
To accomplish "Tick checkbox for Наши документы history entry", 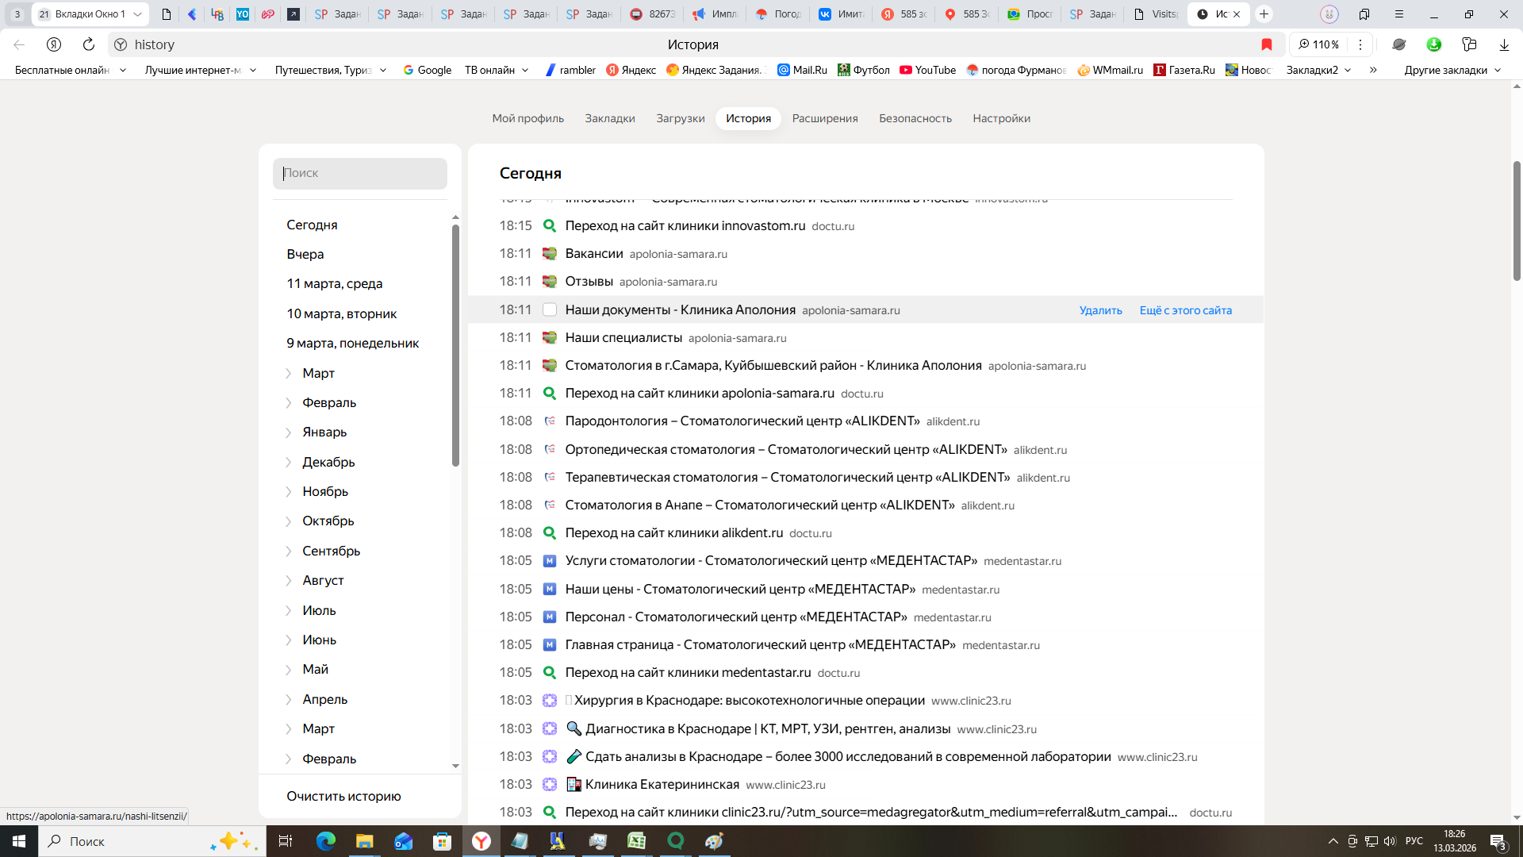I will pos(549,310).
